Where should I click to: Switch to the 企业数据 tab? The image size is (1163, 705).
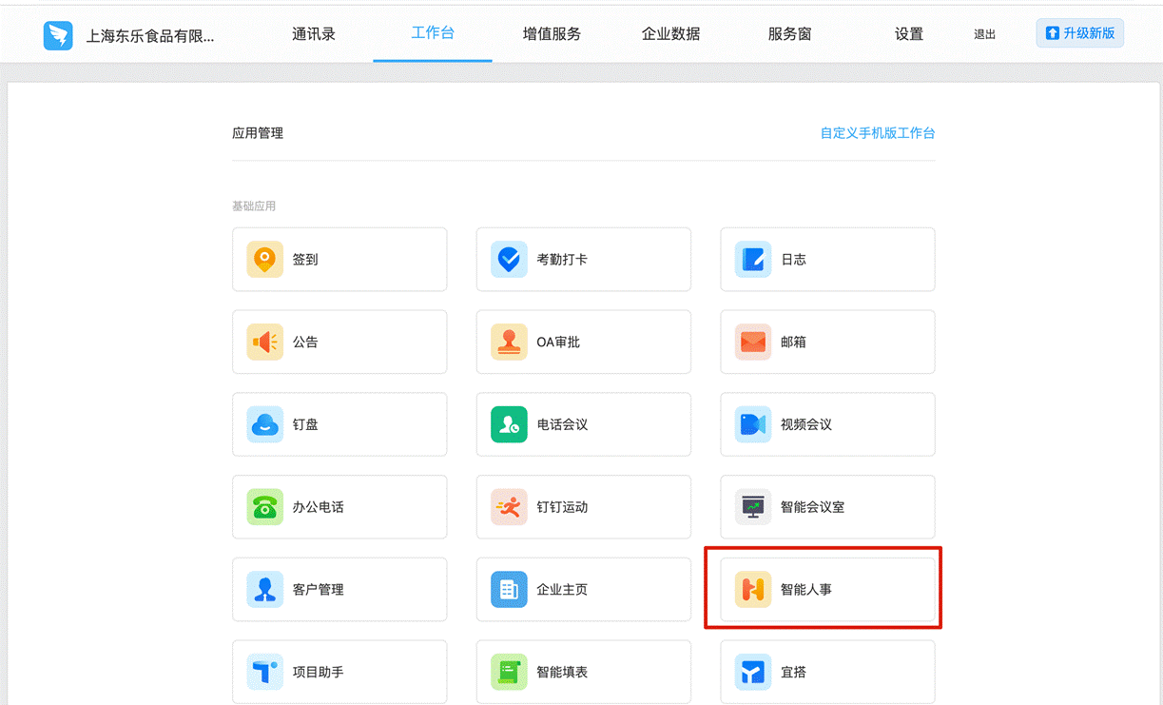coord(670,34)
